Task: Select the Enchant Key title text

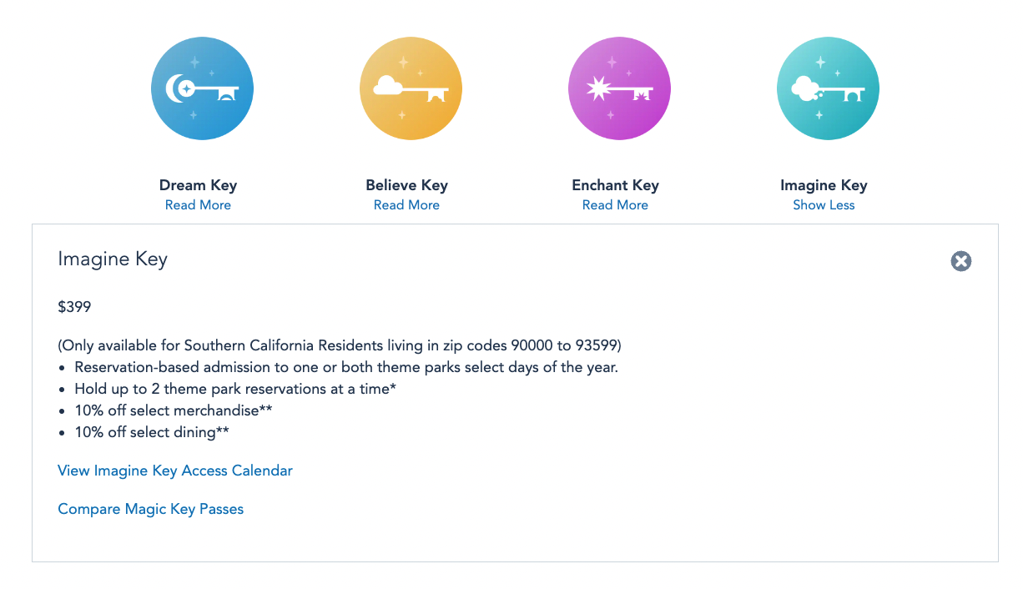Action: (615, 185)
